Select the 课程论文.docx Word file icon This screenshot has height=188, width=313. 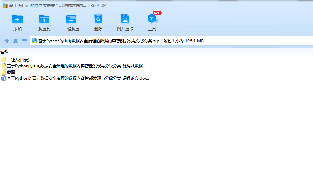[3, 78]
